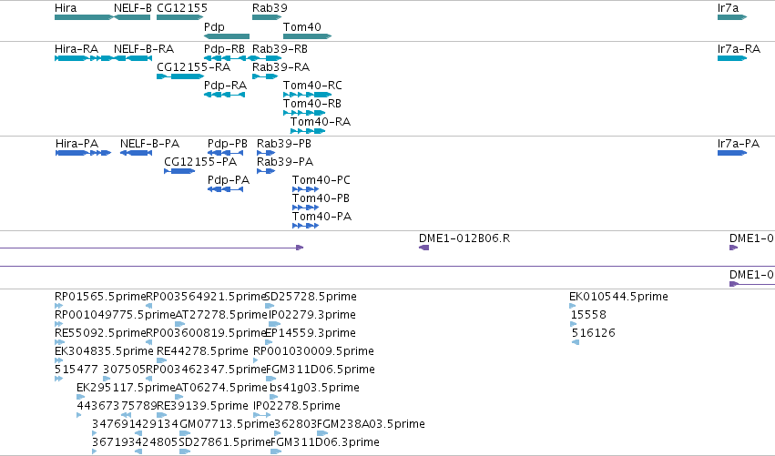Select the DME1-012B06.R feature label

pos(464,238)
